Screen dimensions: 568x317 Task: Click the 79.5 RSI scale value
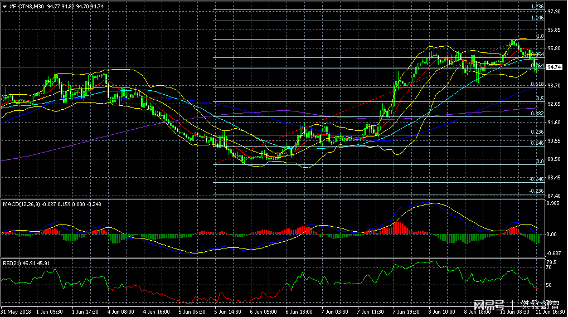pyautogui.click(x=552, y=262)
